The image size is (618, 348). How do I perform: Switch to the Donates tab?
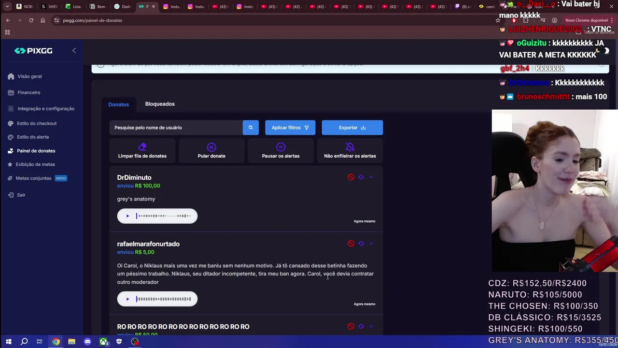click(119, 104)
